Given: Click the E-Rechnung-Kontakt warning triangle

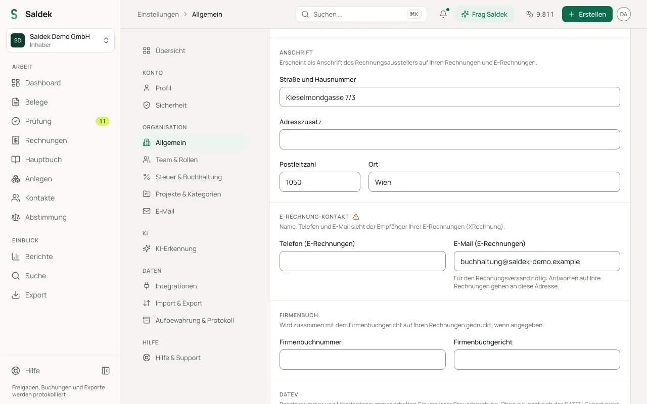Looking at the screenshot, I should pyautogui.click(x=356, y=217).
